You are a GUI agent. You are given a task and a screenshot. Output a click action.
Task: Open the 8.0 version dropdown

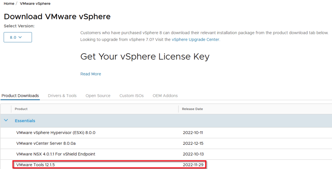coord(18,37)
